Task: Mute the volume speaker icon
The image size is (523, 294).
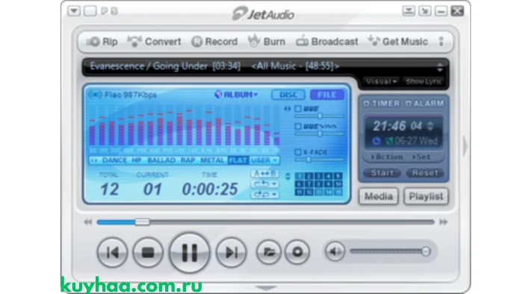Action: pyautogui.click(x=335, y=251)
